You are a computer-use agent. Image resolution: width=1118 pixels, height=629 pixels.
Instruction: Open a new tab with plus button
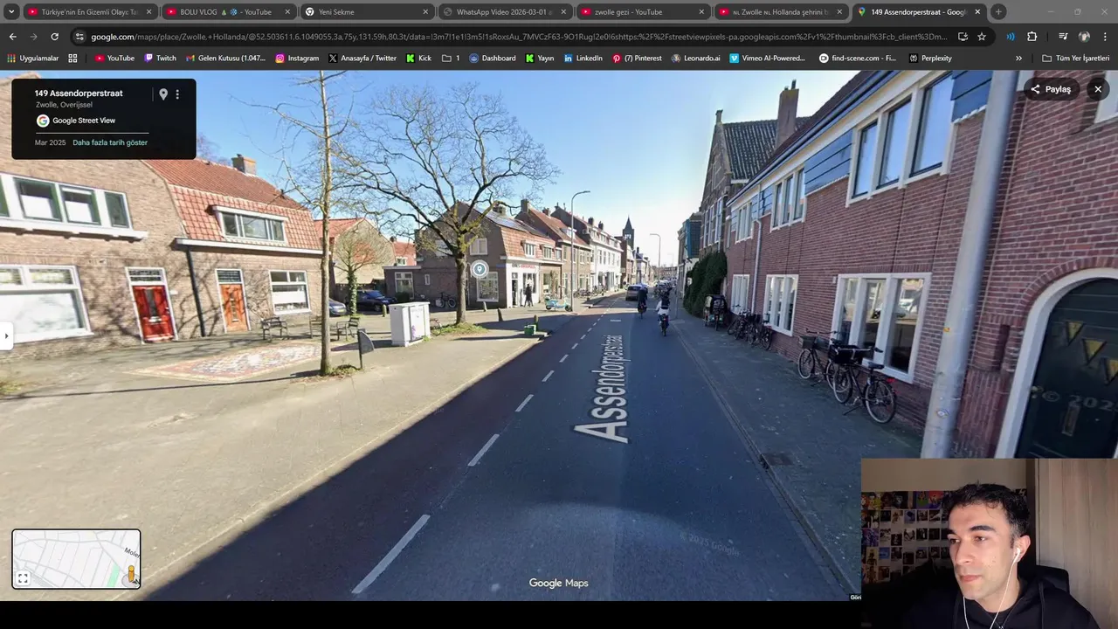[x=998, y=12]
